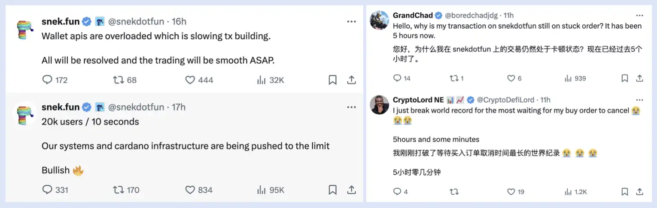Reply to the 'Wallet apis are overloaded' tweet

click(x=47, y=80)
